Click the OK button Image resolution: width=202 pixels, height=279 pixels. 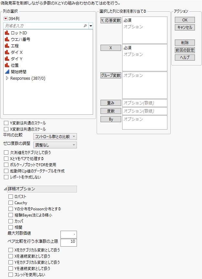185,20
